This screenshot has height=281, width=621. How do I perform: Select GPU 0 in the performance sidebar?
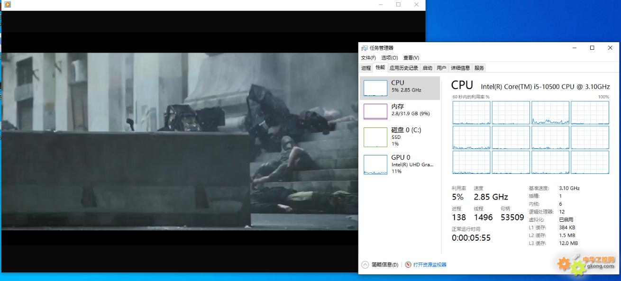tap(400, 164)
